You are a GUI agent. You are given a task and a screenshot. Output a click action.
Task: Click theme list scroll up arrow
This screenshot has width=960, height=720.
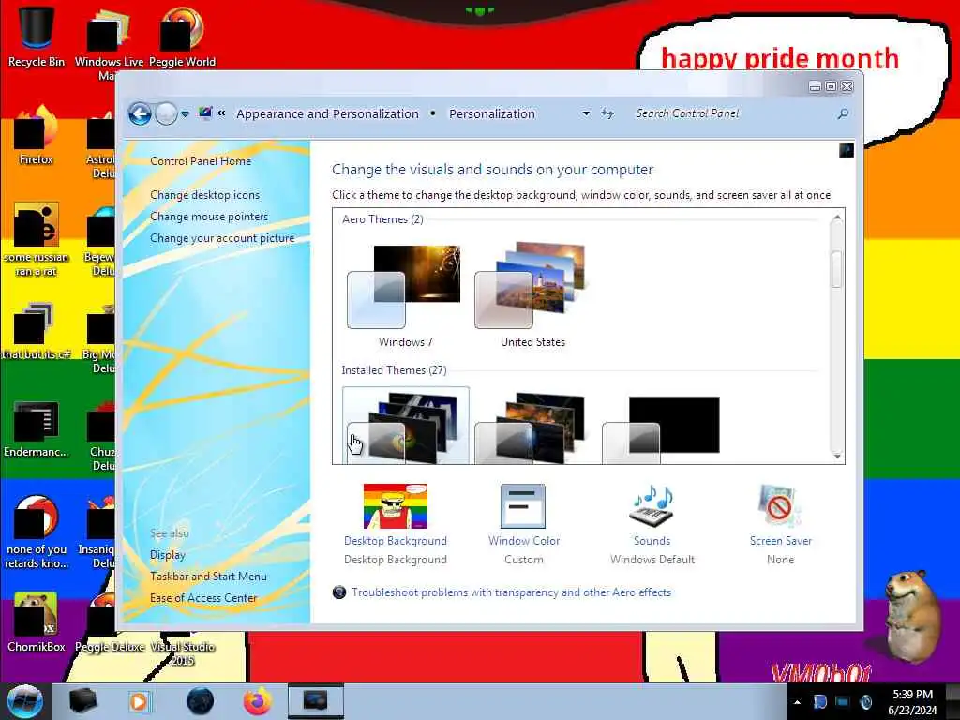tap(837, 217)
